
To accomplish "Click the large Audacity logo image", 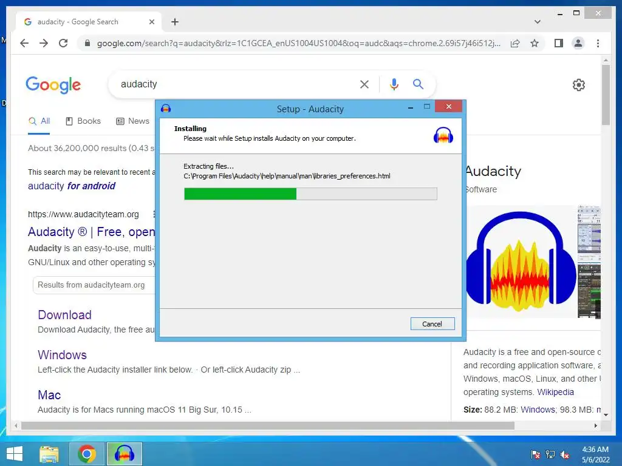I will (x=521, y=262).
